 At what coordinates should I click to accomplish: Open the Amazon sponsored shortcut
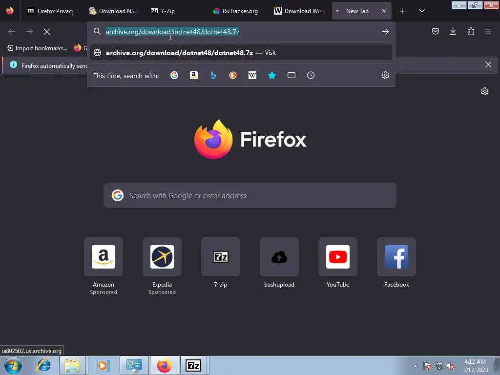click(x=104, y=257)
